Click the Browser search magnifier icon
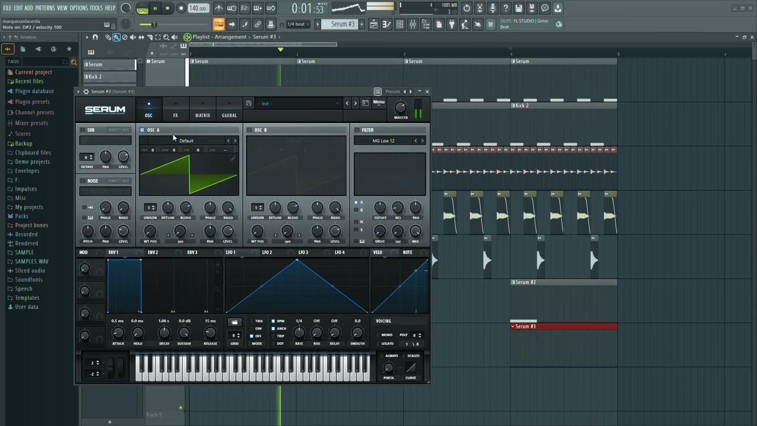757x426 pixels. click(x=73, y=62)
